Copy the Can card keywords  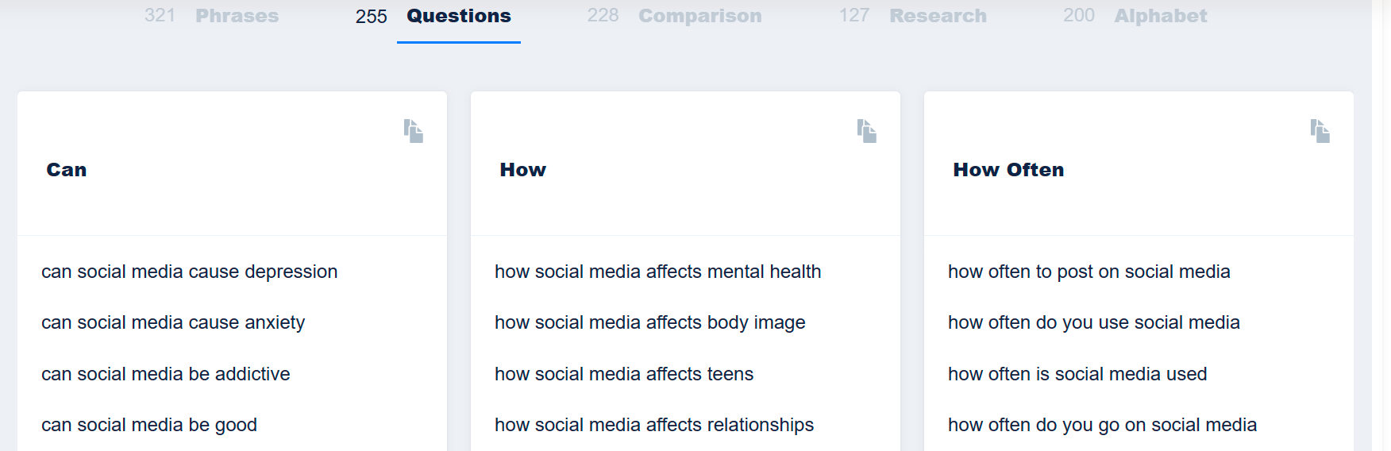point(413,131)
